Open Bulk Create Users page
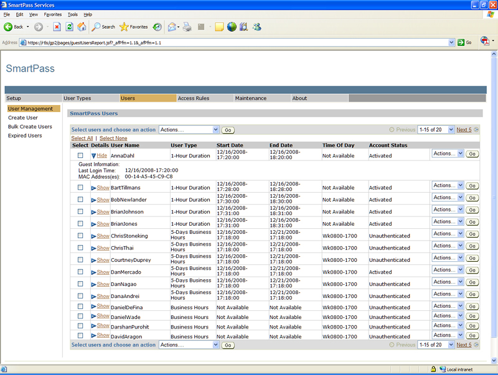The width and height of the screenshot is (498, 375). pos(30,127)
